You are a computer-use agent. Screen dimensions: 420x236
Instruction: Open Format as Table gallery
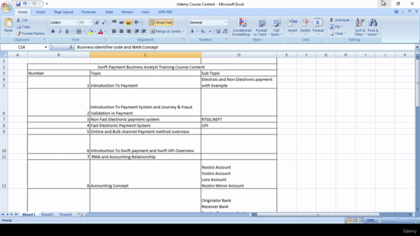(261, 27)
